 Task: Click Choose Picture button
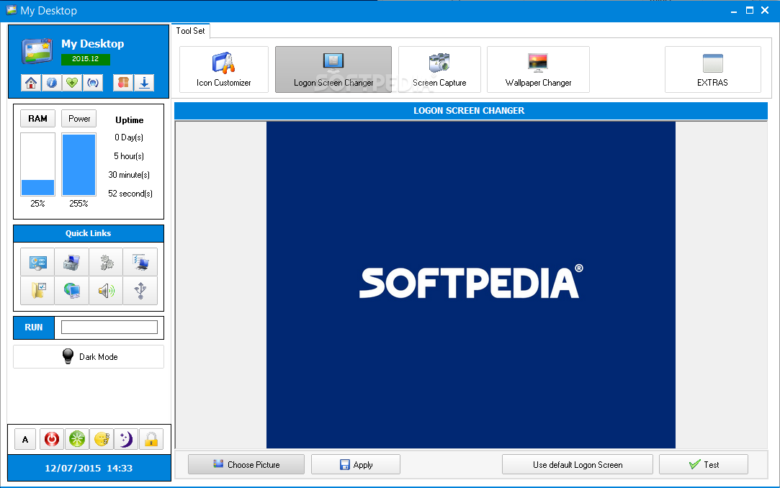coord(246,465)
